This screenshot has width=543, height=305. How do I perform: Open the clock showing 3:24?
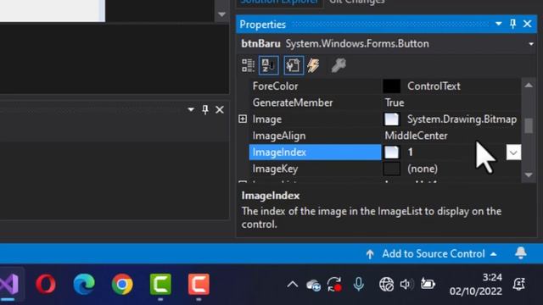coord(476,285)
